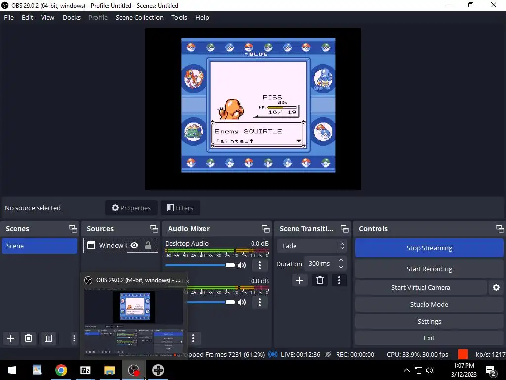Image resolution: width=506 pixels, height=380 pixels.
Task: Decrease transition duration with down arrow
Action: [341, 267]
